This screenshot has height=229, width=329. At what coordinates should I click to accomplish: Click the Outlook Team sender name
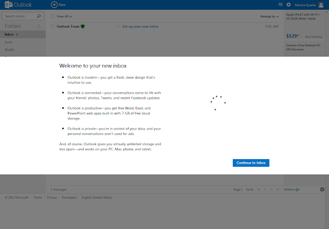point(68,26)
